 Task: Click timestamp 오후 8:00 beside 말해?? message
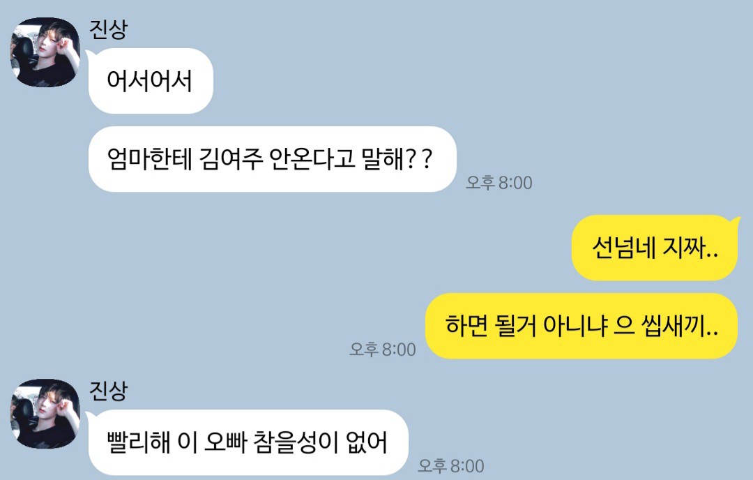pyautogui.click(x=499, y=183)
